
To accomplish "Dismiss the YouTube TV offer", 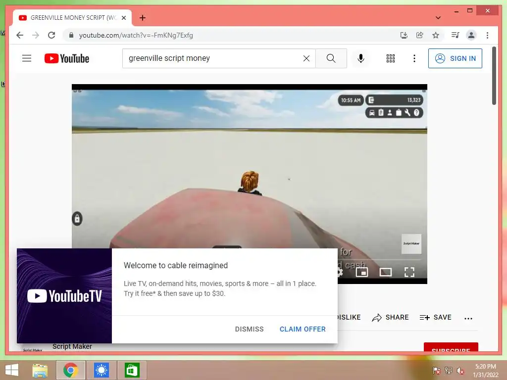I will pyautogui.click(x=250, y=329).
